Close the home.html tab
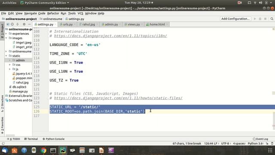The height and width of the screenshot is (155, 275). [167, 25]
